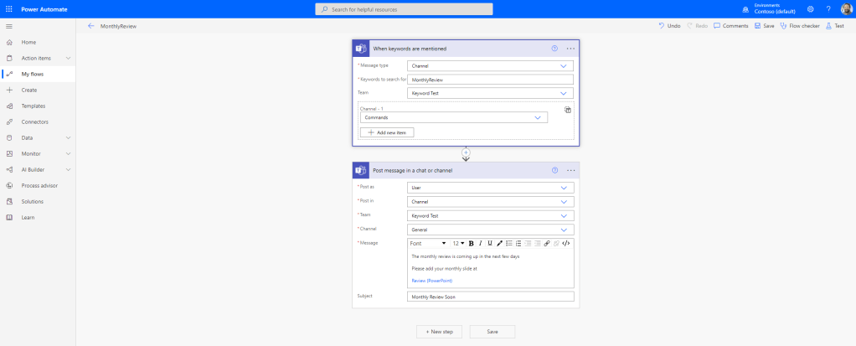The image size is (856, 346).
Task: Toggle bold formatting in message editor
Action: pos(471,243)
